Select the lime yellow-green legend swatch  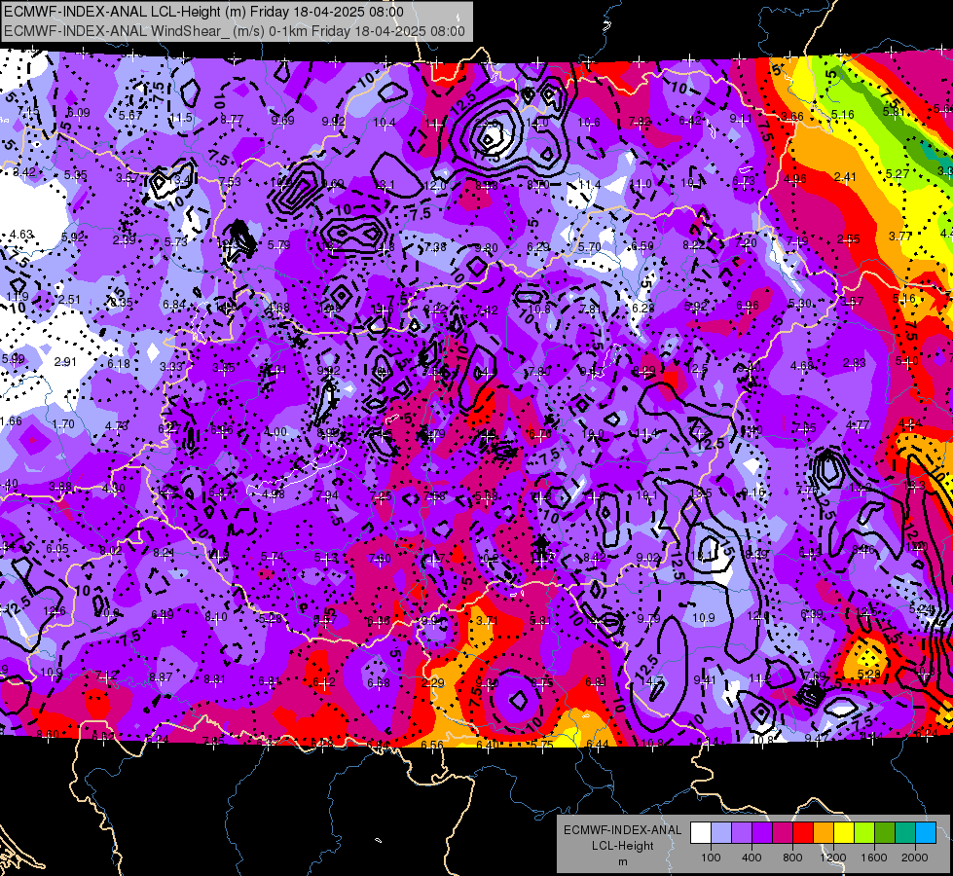point(864,833)
